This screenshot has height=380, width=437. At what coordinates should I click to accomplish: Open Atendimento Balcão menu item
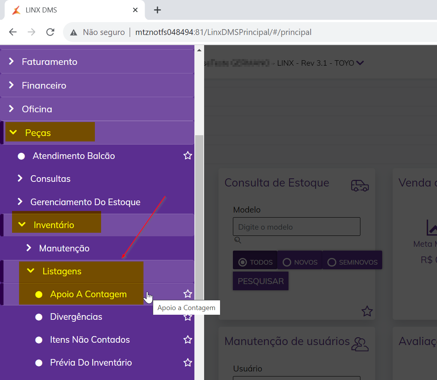(73, 156)
